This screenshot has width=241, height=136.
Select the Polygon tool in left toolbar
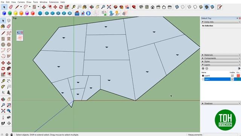[9, 45]
